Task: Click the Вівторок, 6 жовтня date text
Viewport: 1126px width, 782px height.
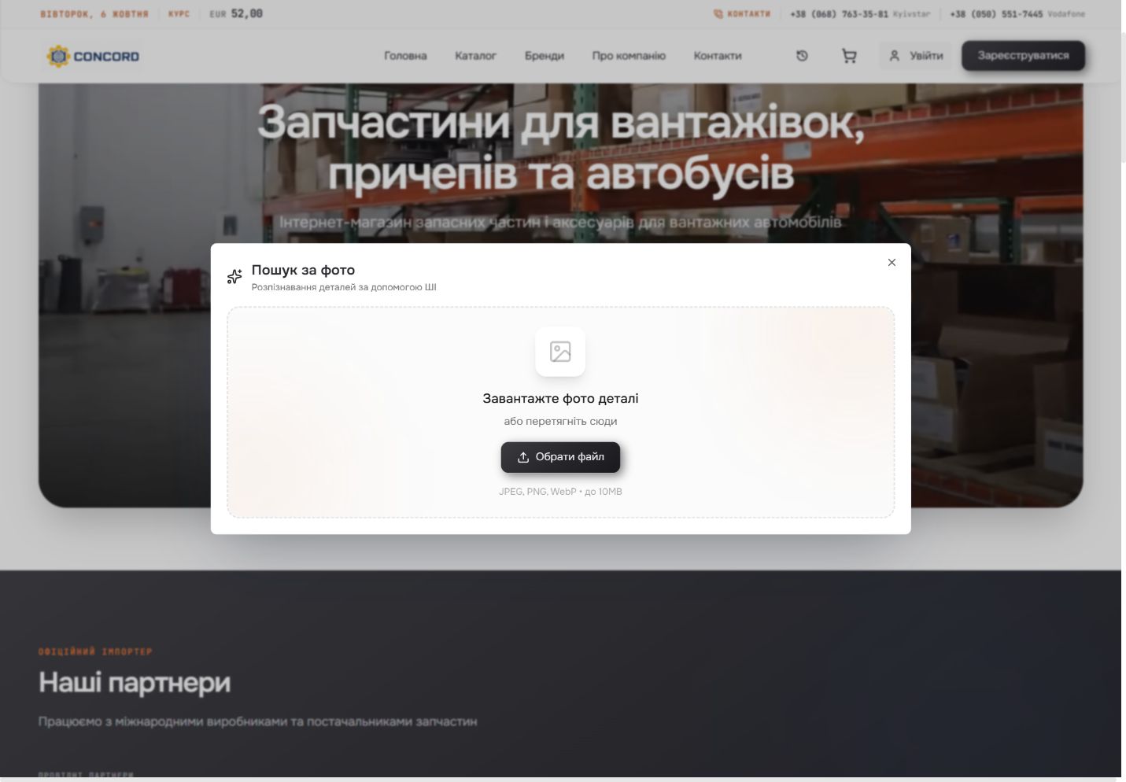Action: point(94,14)
